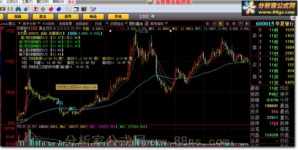Open the 工作区 workspace dropdown
The width and height of the screenshot is (298, 150).
(153, 16)
